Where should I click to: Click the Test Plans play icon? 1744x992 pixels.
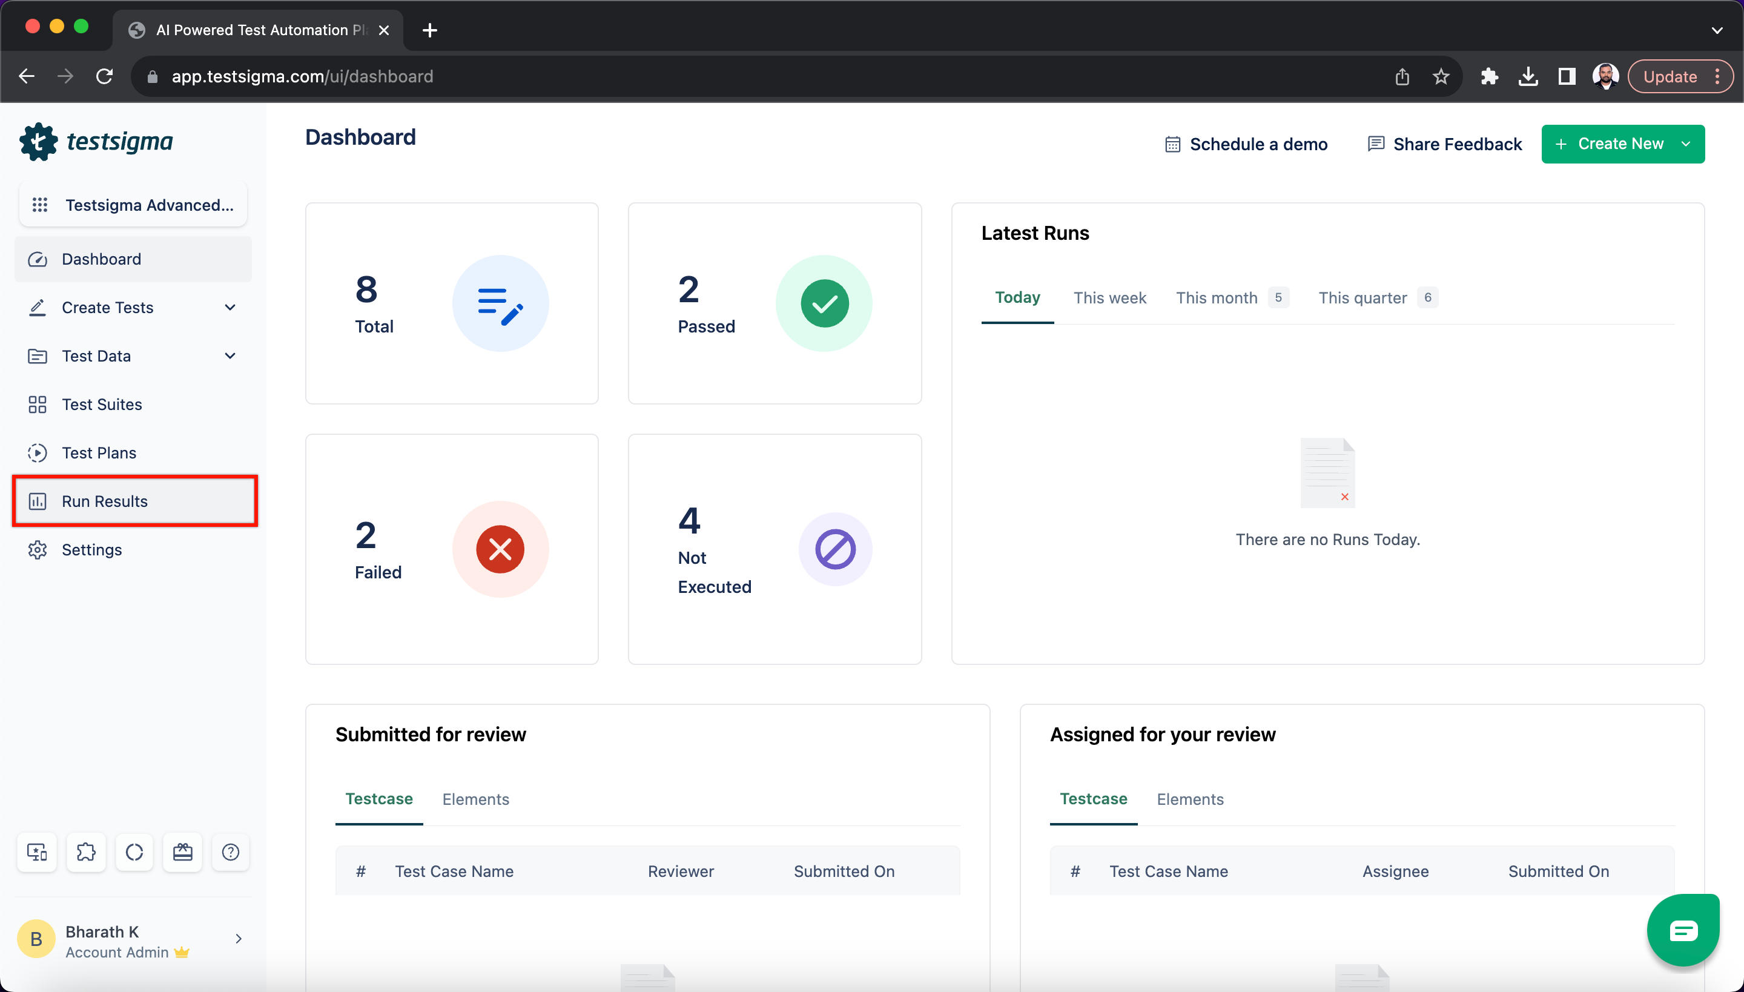pyautogui.click(x=38, y=452)
